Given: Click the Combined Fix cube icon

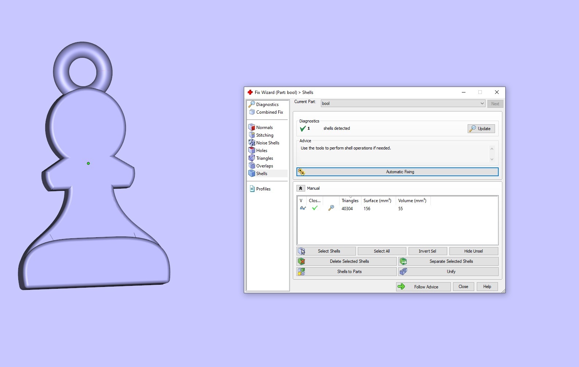Looking at the screenshot, I should click(252, 112).
